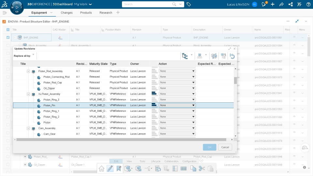The width and height of the screenshot is (313, 176).
Task: Click the tag icon beside search
Action: 189,4
